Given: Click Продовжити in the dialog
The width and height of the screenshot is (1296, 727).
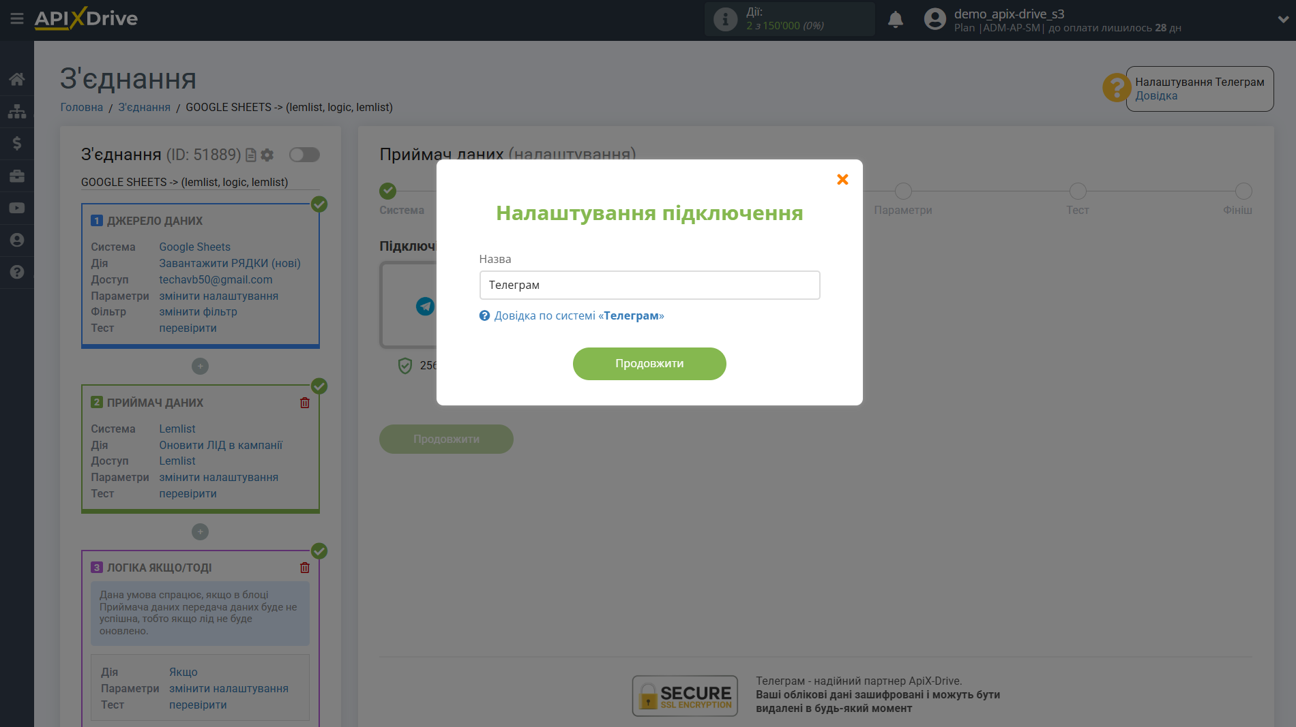Looking at the screenshot, I should [649, 364].
